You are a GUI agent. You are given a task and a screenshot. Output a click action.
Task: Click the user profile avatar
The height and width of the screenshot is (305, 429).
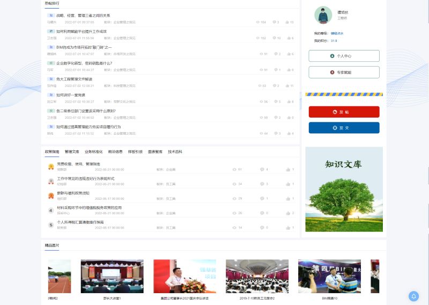pos(323,15)
